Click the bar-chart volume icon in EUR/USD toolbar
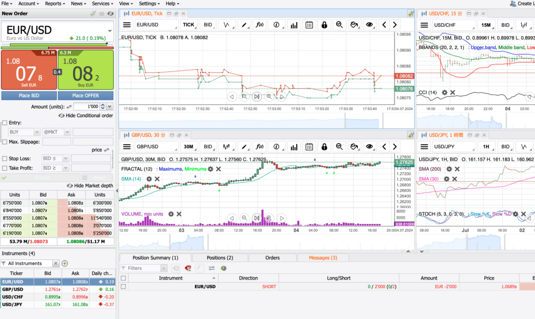The width and height of the screenshot is (535, 319). pos(294,25)
